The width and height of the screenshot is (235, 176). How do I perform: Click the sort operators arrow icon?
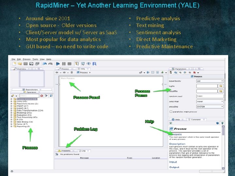(x=51, y=95)
